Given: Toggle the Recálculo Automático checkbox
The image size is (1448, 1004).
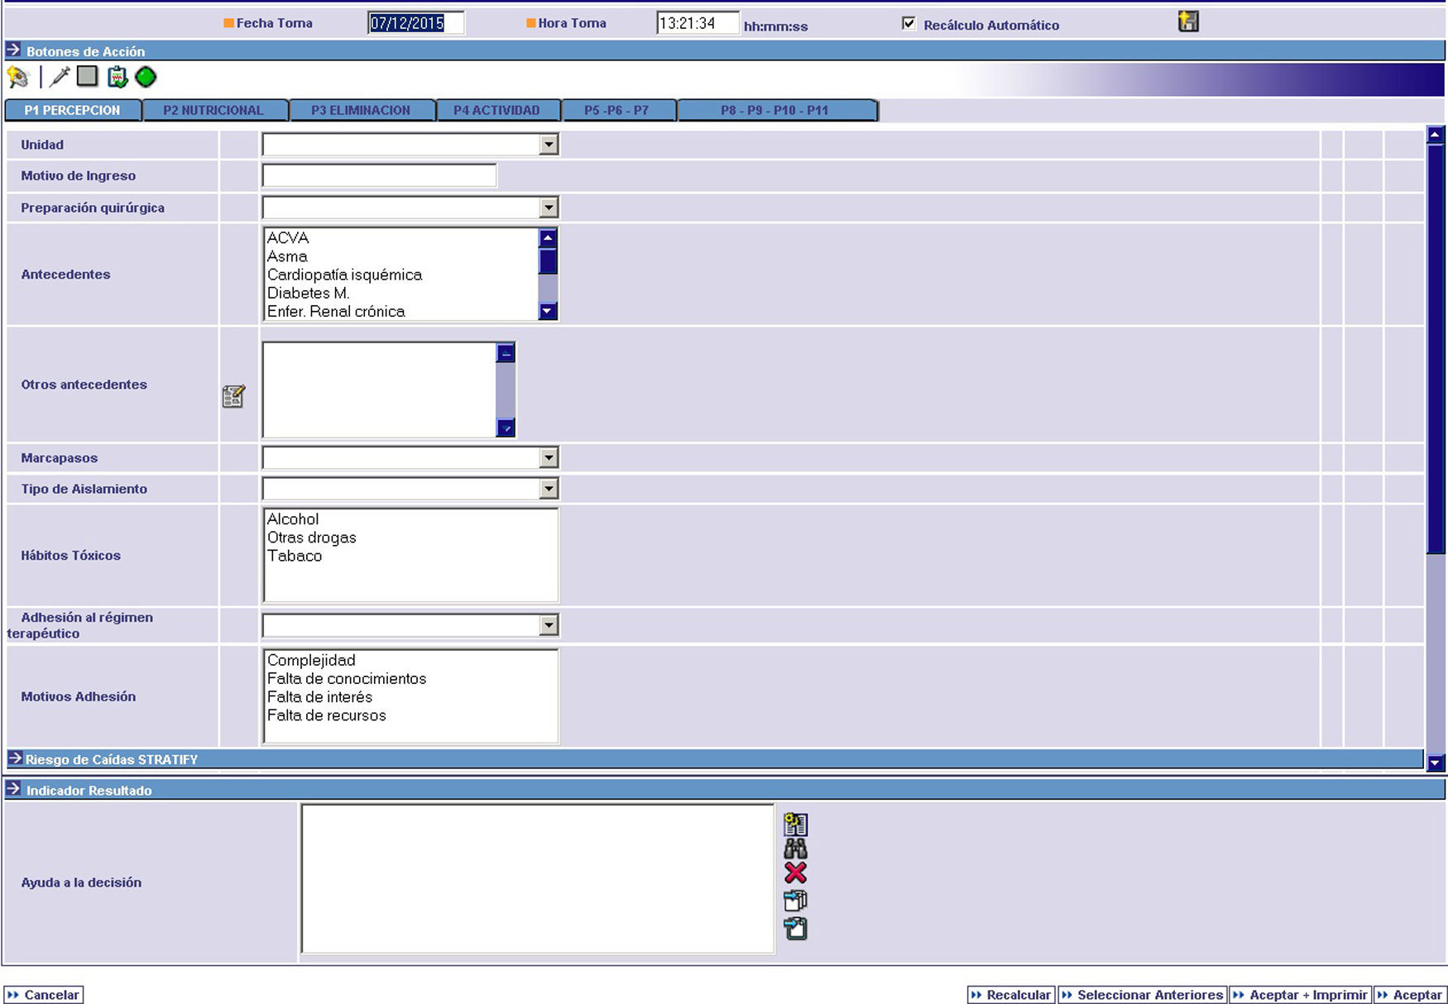Looking at the screenshot, I should [x=909, y=24].
